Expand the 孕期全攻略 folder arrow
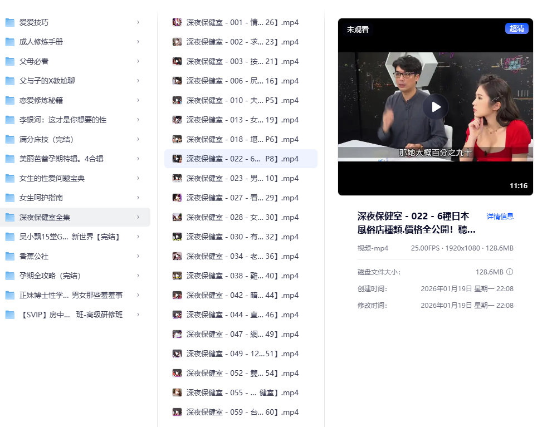 click(138, 276)
